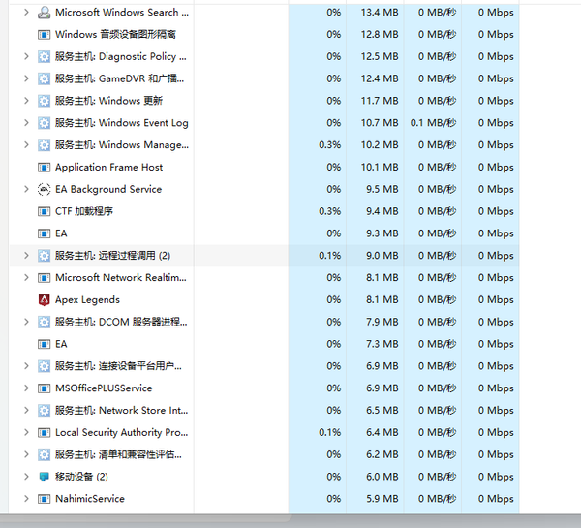Viewport: 581px width, 528px height.
Task: Click the Local Security Authority Pro... process icon
Action: [45, 433]
